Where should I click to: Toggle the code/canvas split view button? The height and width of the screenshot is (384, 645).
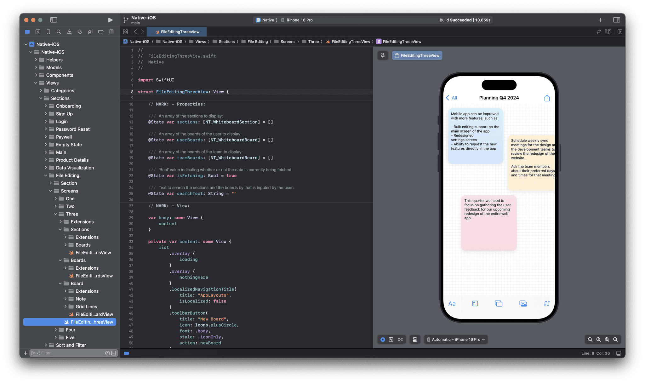(608, 32)
